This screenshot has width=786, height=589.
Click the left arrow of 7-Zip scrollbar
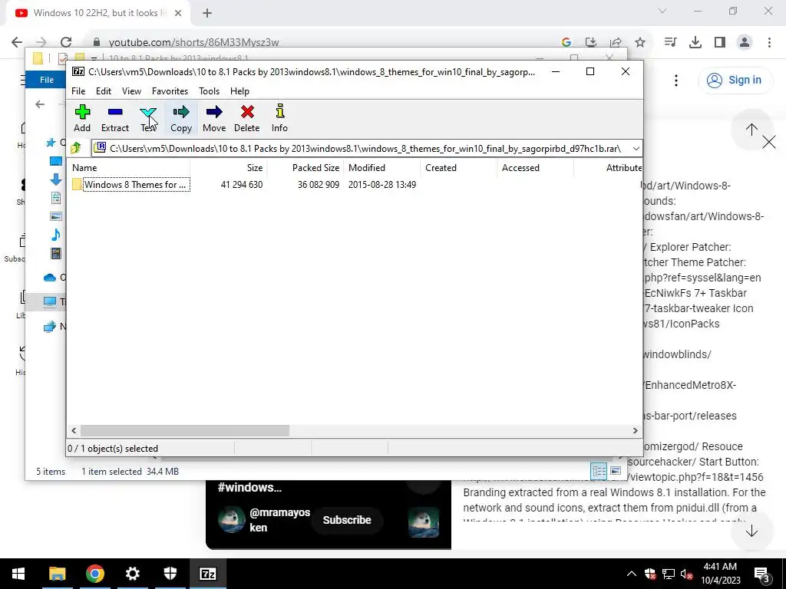[x=74, y=430]
